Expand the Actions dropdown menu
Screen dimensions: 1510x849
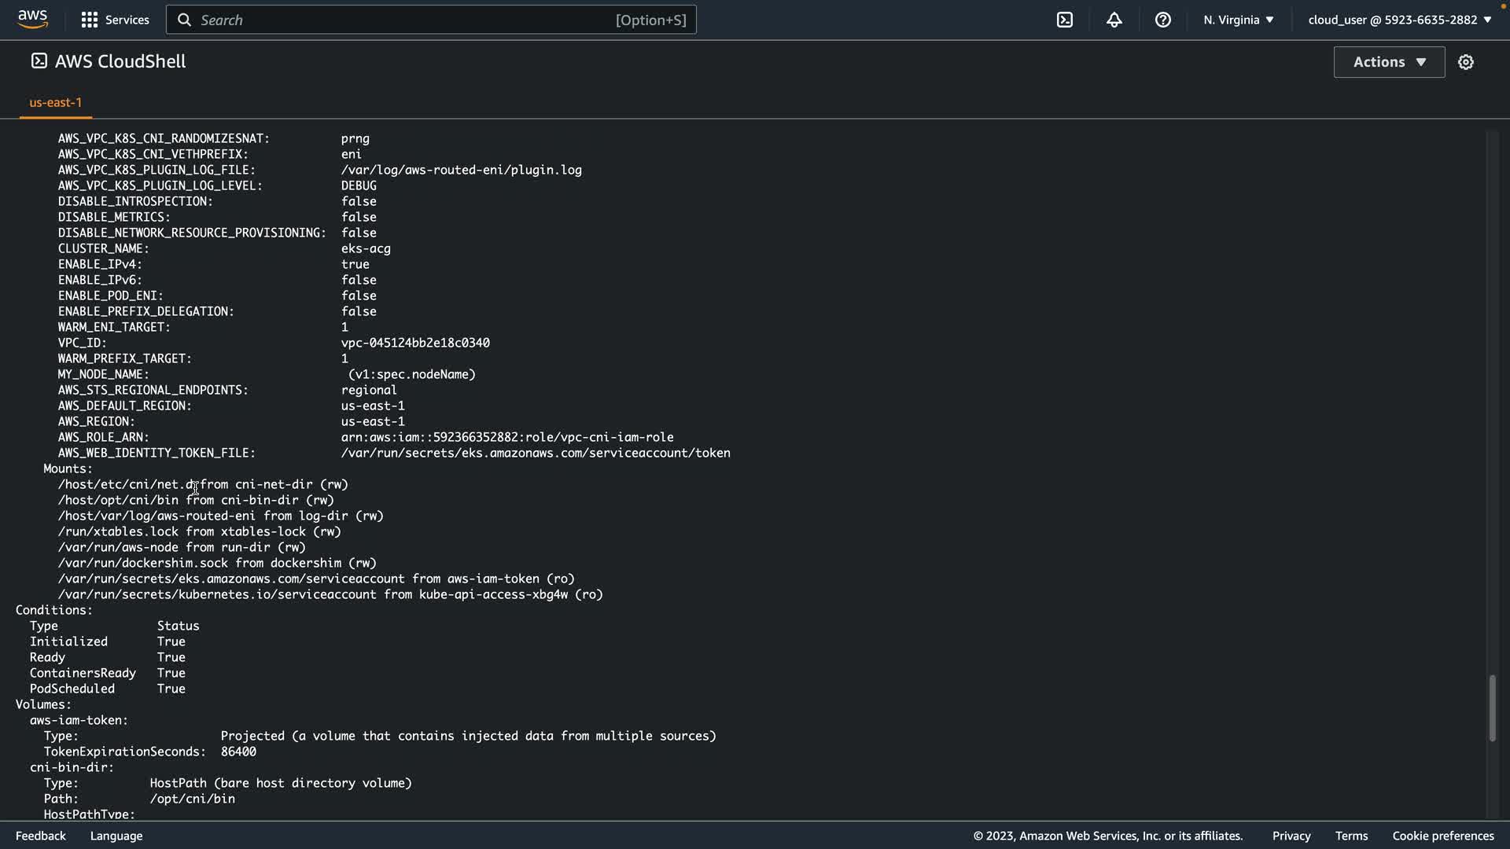(x=1389, y=62)
